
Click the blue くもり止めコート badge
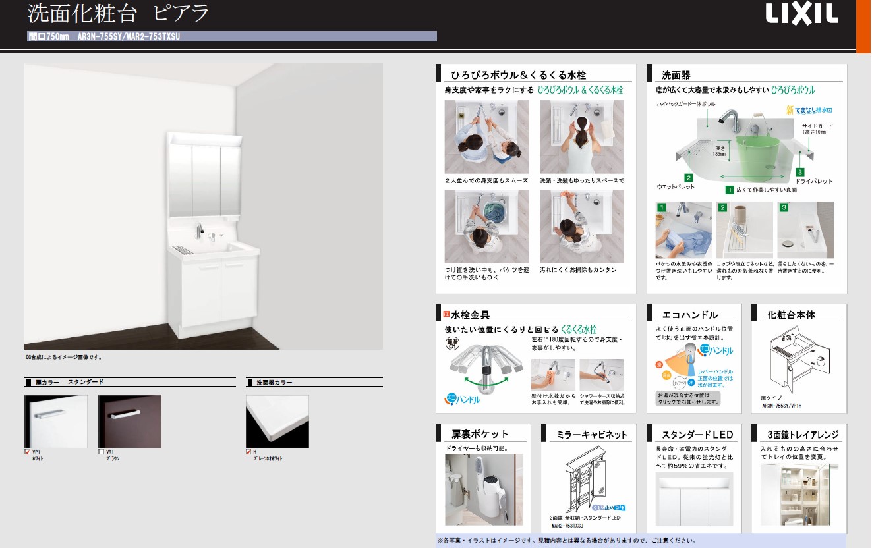click(x=608, y=508)
